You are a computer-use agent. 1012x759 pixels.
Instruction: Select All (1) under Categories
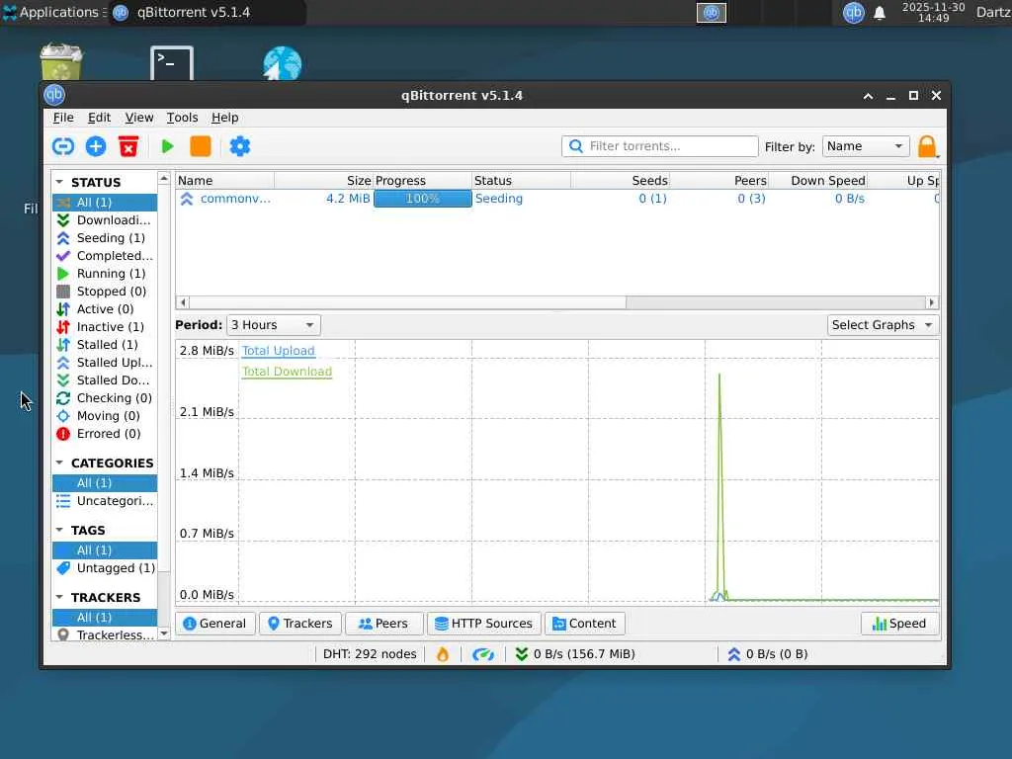coord(104,483)
